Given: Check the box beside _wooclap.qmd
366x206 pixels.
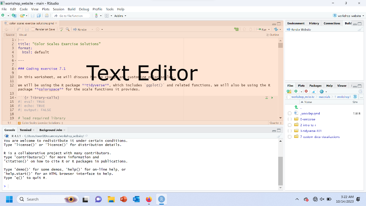Looking at the screenshot, I should click(x=290, y=113).
